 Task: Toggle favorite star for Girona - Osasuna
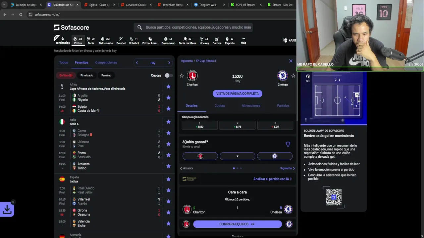(168, 213)
